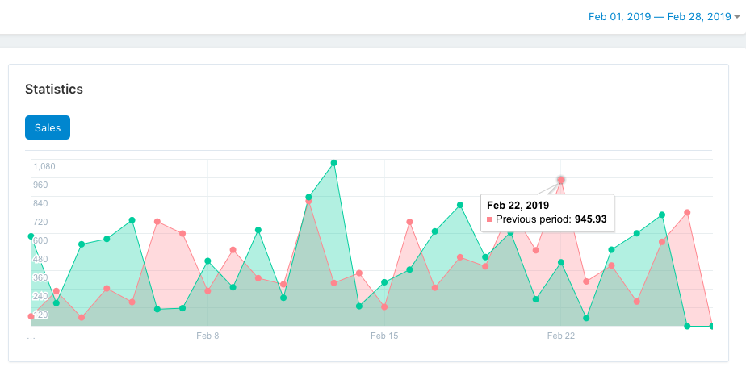Viewport: 746px width, 371px height.
Task: Click the Feb 15 axis label
Action: 384,336
